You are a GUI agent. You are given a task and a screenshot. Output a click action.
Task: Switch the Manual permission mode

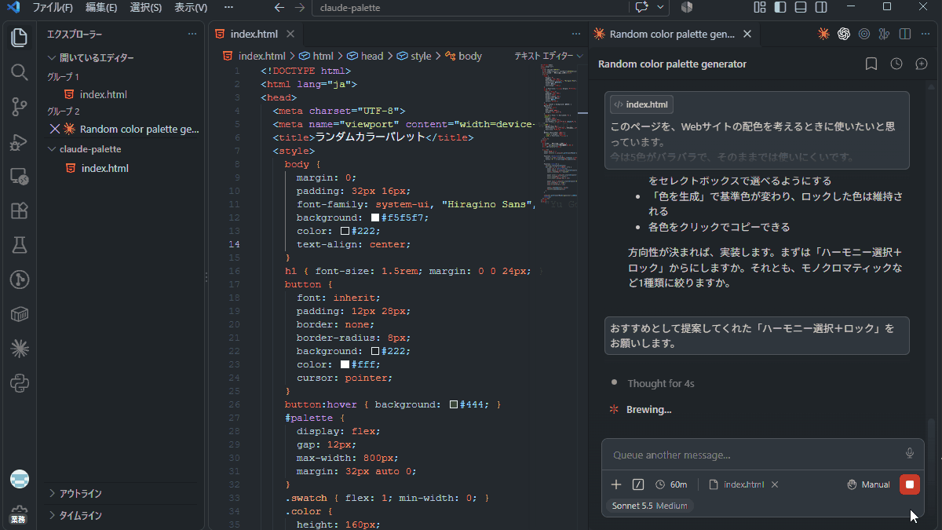tap(869, 484)
